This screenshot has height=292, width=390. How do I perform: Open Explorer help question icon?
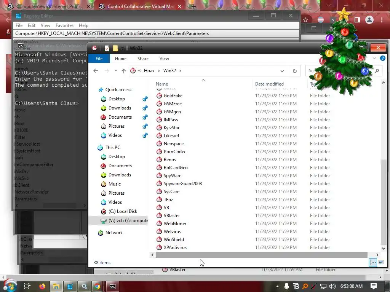(383, 58)
